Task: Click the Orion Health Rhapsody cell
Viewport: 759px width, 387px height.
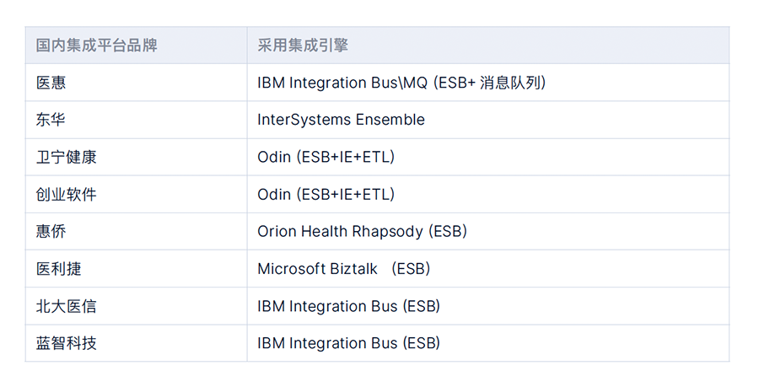Action: pos(488,231)
